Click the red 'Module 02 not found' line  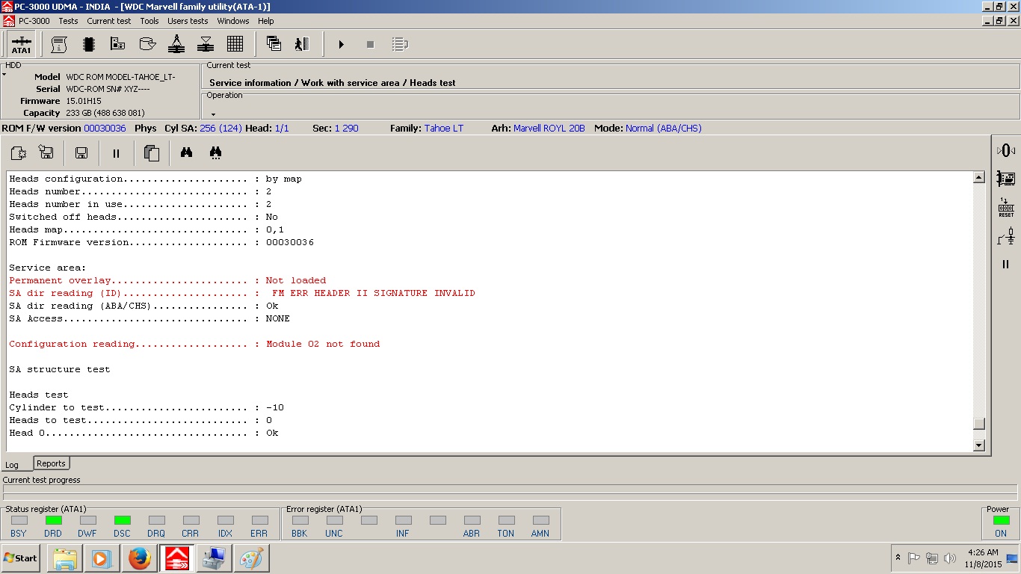(x=194, y=344)
